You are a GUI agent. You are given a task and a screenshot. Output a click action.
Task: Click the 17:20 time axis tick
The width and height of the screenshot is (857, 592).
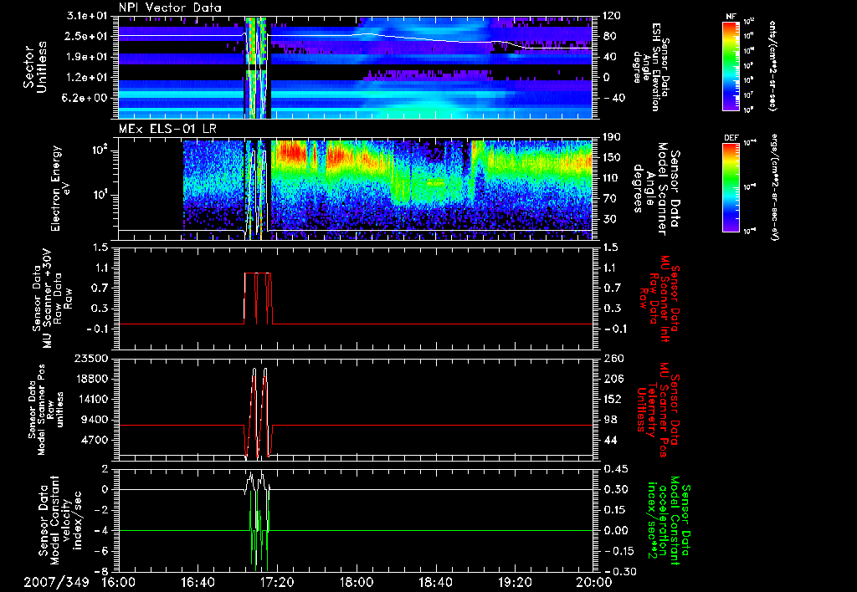click(x=277, y=582)
